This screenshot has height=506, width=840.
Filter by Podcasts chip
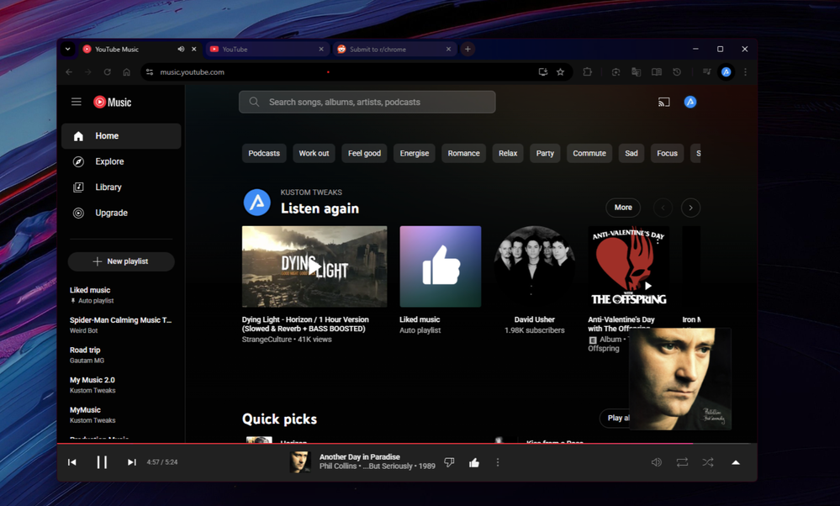264,153
